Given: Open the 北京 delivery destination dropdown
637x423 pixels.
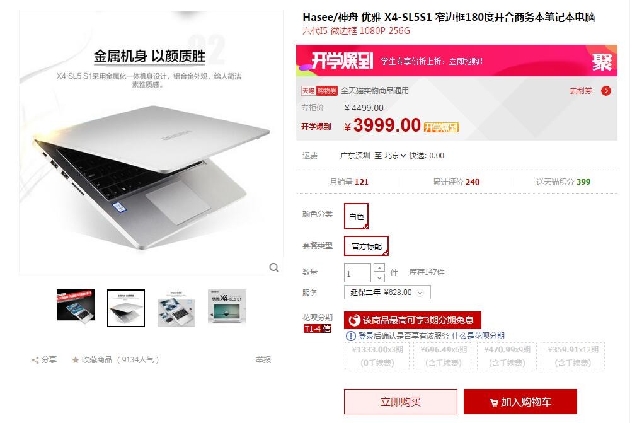Looking at the screenshot, I should coord(395,155).
